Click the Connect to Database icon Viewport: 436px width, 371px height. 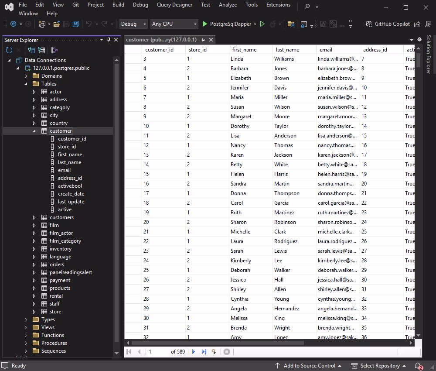(x=31, y=50)
